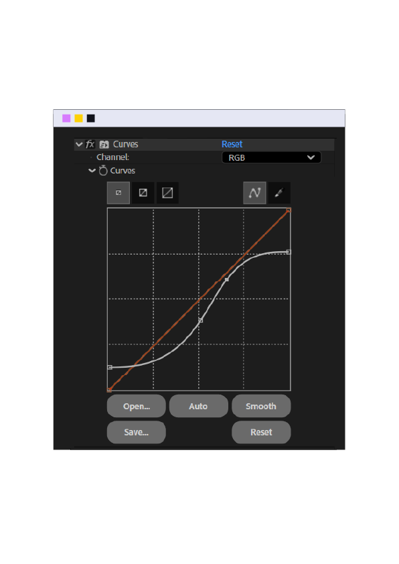Activate the pencil draw-curve tool
The width and height of the screenshot is (399, 564).
(x=279, y=193)
